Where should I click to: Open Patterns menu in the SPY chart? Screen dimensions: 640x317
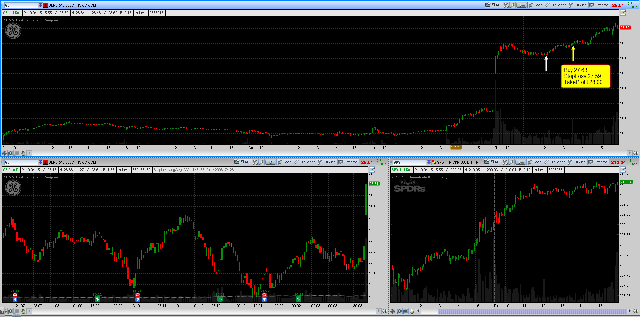(598, 162)
